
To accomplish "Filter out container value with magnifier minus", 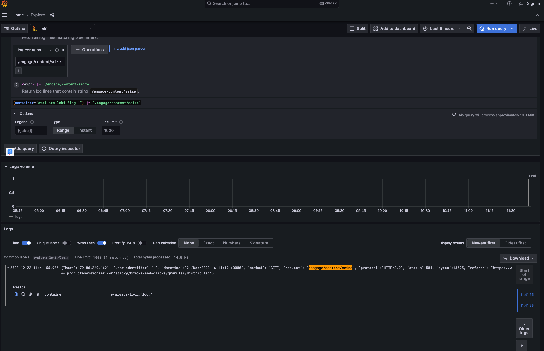I will [x=23, y=294].
